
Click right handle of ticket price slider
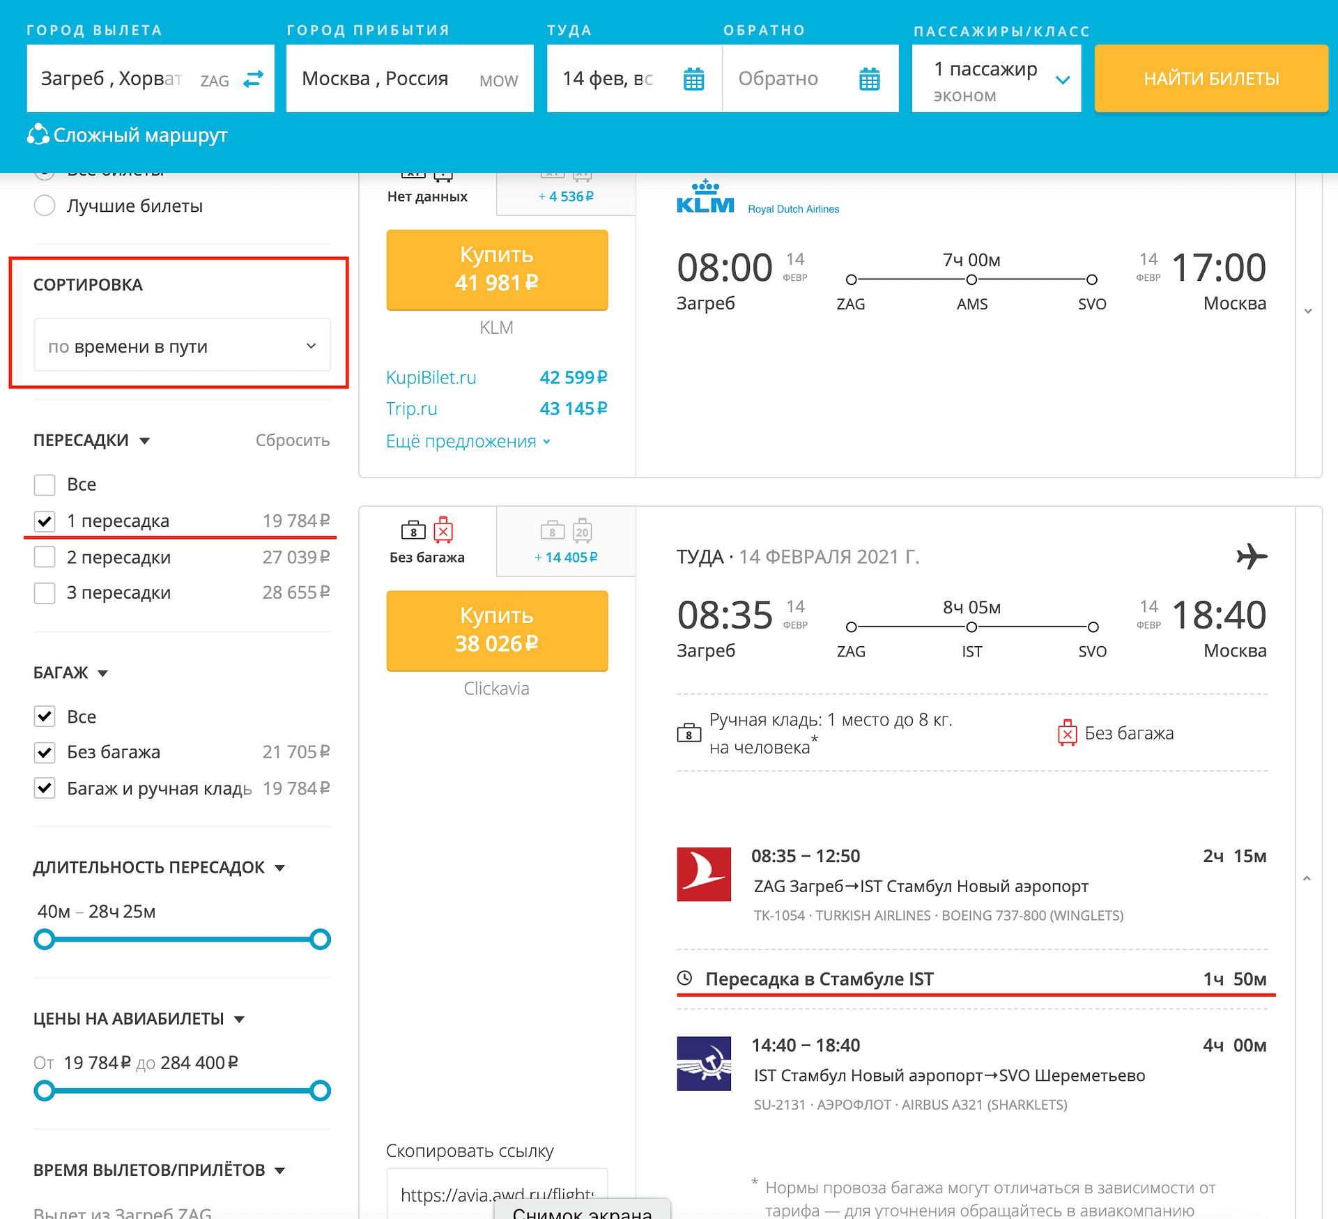coord(320,1090)
